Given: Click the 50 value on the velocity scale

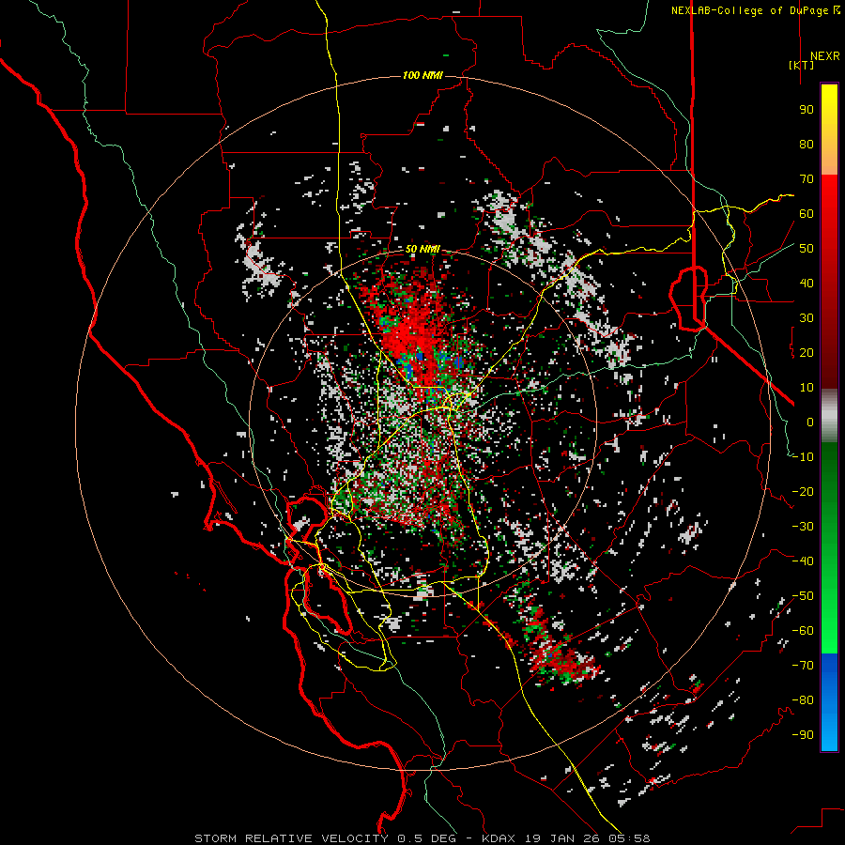Looking at the screenshot, I should (807, 249).
